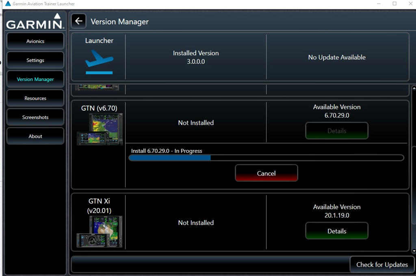The height and width of the screenshot is (276, 416).
Task: Click the Garmin Aviation Trainer title bar icon
Action: [8, 4]
